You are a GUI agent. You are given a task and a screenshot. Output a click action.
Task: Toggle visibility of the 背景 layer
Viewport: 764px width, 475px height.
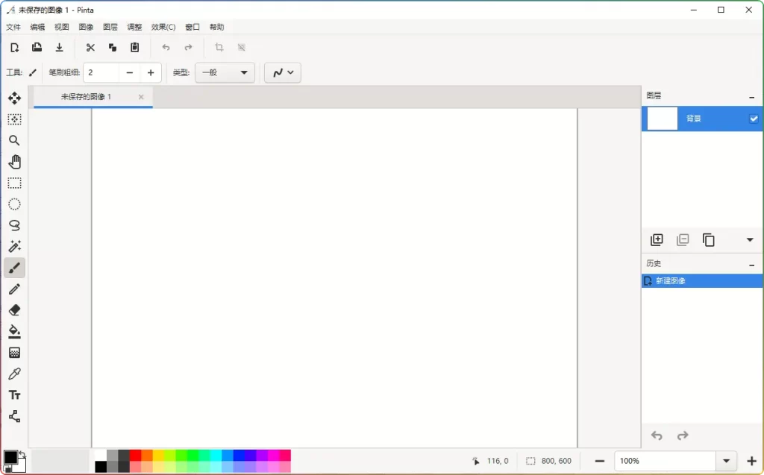[753, 118]
